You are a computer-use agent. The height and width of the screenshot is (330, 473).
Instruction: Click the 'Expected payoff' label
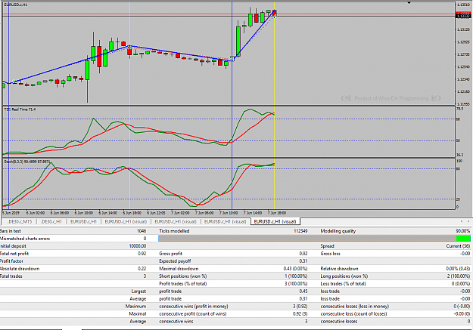175,261
